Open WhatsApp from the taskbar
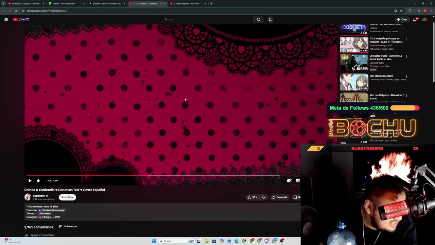Image resolution: width=435 pixels, height=245 pixels. click(275, 241)
